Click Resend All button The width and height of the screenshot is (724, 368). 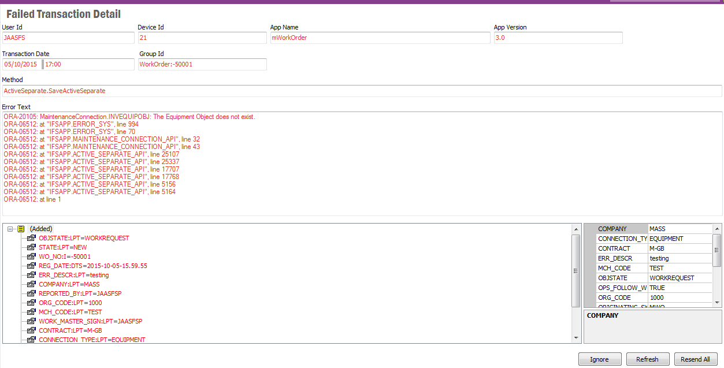695,359
